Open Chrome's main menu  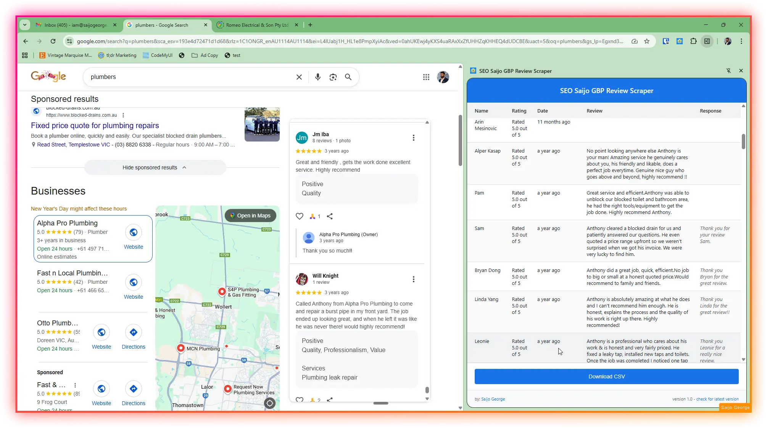[x=741, y=41]
